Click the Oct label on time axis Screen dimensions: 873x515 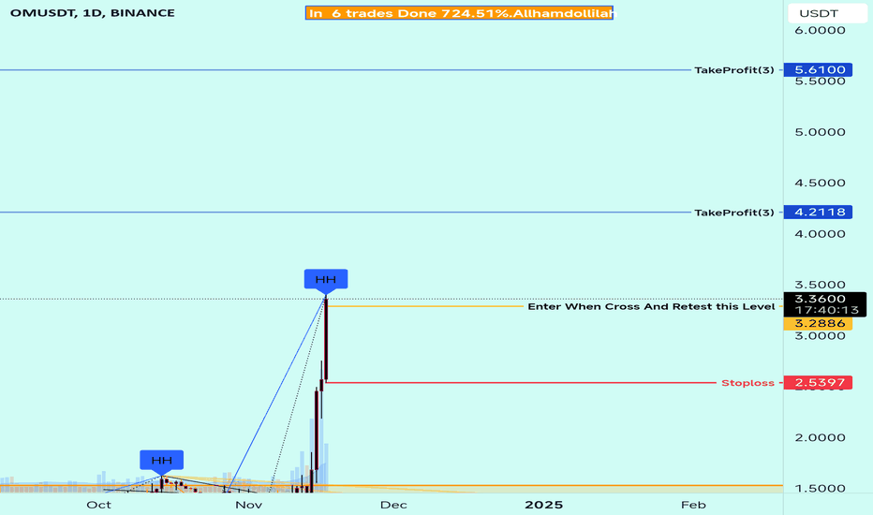click(x=98, y=505)
